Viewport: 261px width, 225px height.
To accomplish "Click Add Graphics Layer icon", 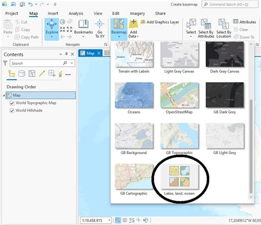I will [143, 22].
